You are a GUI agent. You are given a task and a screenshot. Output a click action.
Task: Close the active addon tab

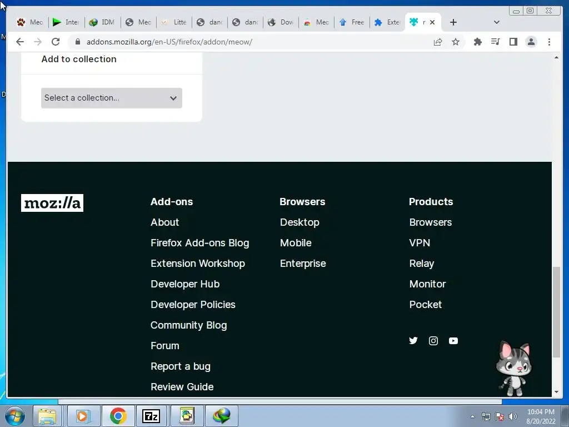(x=432, y=22)
